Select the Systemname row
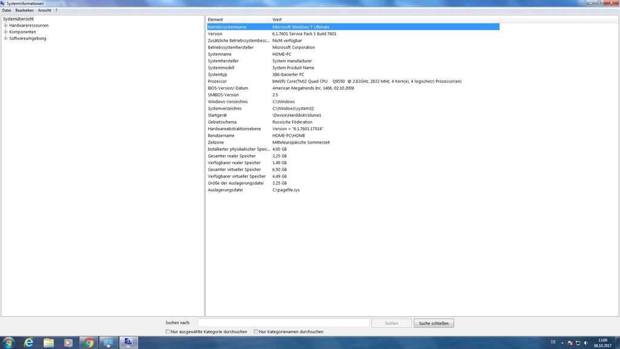The width and height of the screenshot is (620, 349). point(353,54)
